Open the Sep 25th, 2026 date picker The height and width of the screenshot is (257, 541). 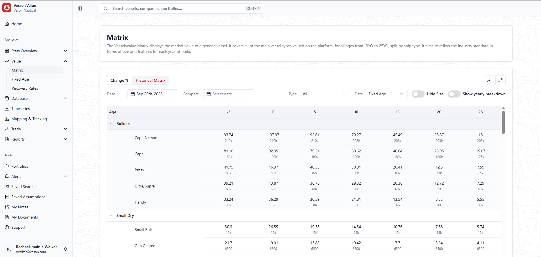(x=152, y=94)
